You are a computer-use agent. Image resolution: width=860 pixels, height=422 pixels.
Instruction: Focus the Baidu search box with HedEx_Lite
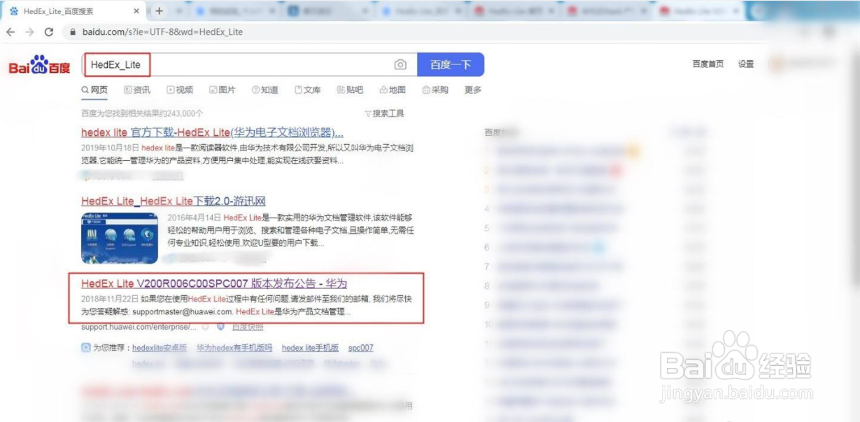pyautogui.click(x=251, y=64)
